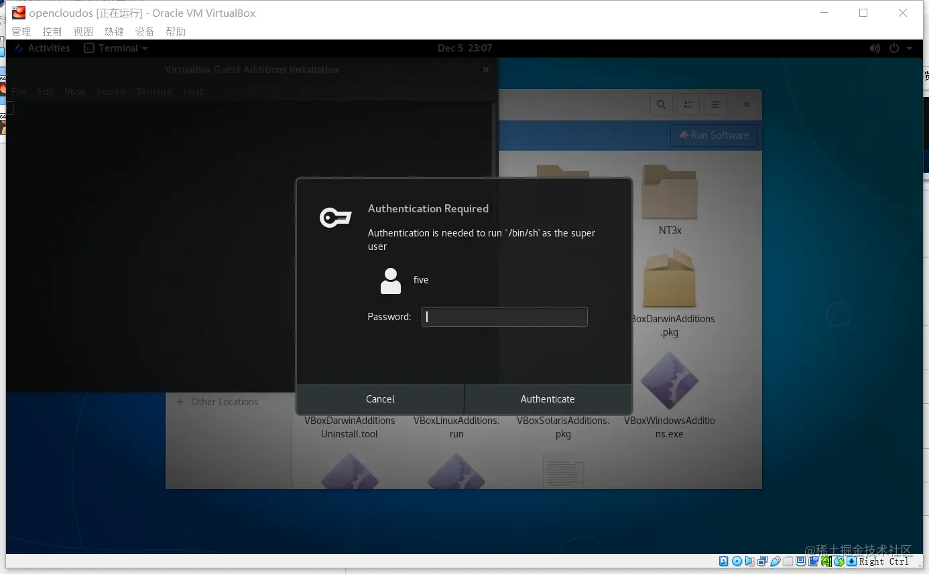This screenshot has width=929, height=574.
Task: Open the VirtualBox 视图 menu
Action: [83, 31]
